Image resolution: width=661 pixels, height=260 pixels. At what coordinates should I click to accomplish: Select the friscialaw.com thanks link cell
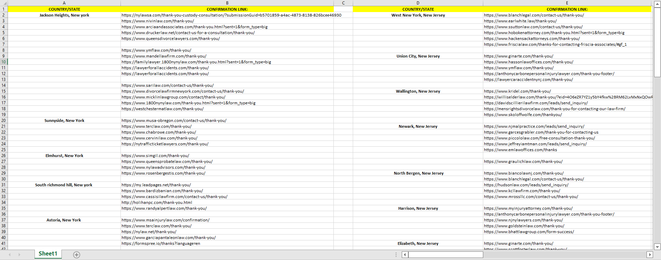click(x=567, y=44)
